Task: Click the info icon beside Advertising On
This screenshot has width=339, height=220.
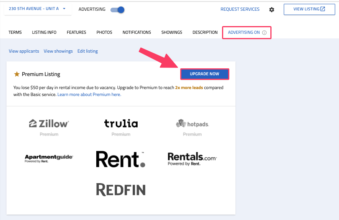Action: pos(264,33)
